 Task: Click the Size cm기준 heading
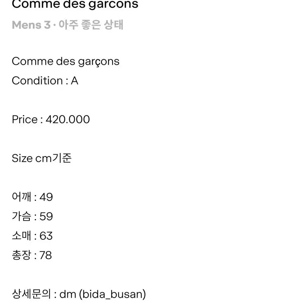click(x=42, y=158)
